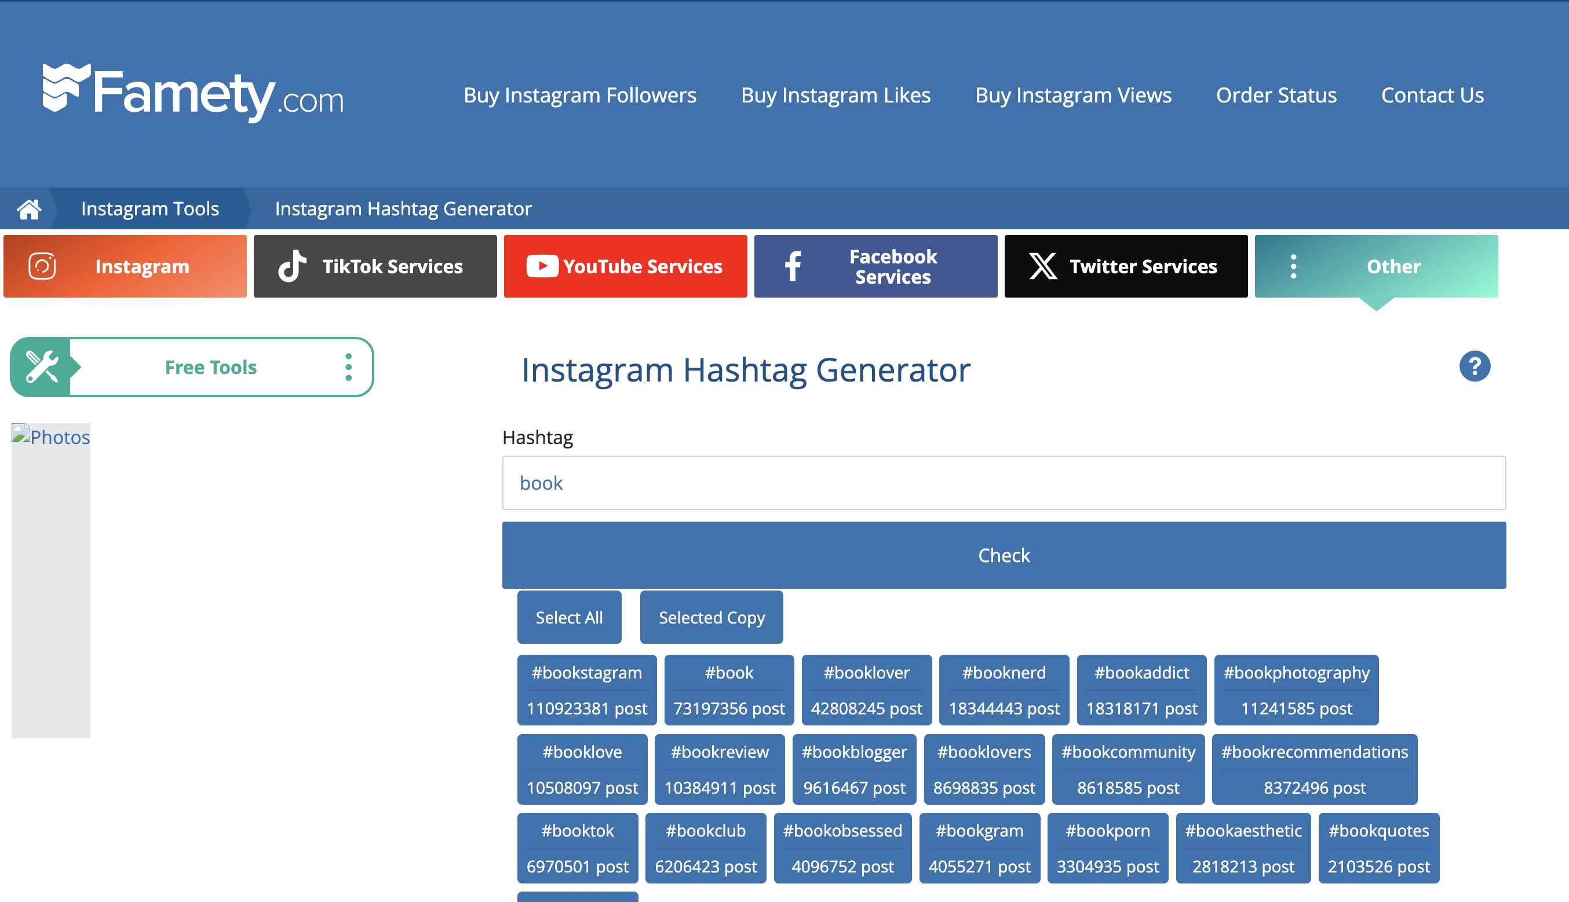Click the Check button

1004,555
